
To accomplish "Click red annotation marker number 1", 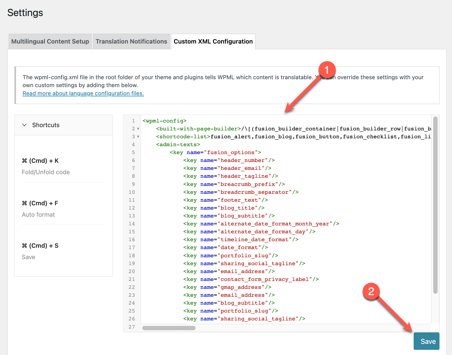I will 327,70.
